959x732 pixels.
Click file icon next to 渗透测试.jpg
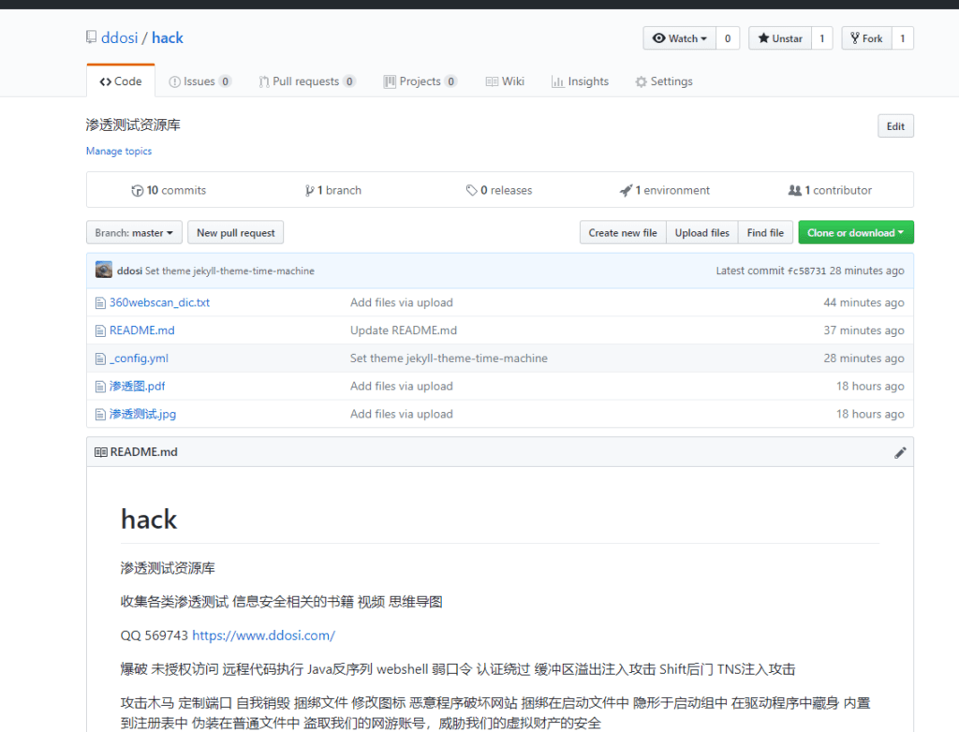[100, 414]
